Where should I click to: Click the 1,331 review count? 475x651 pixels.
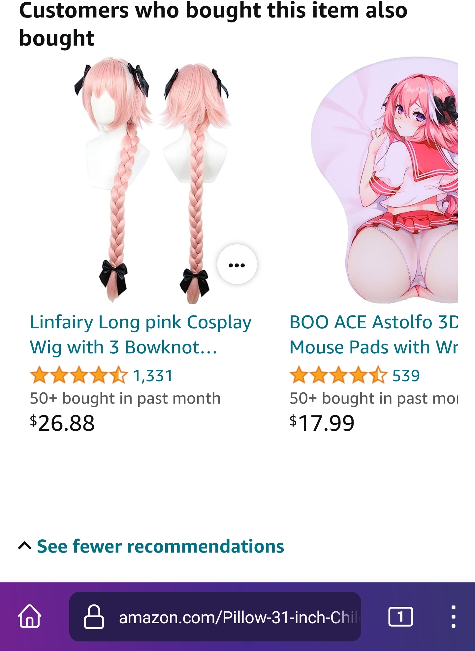tap(153, 376)
